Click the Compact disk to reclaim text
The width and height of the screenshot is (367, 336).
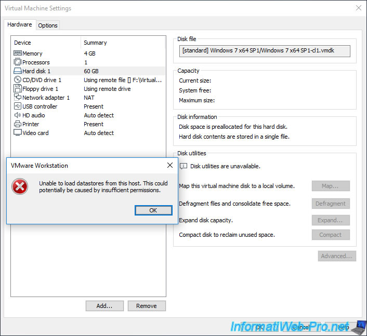click(227, 235)
